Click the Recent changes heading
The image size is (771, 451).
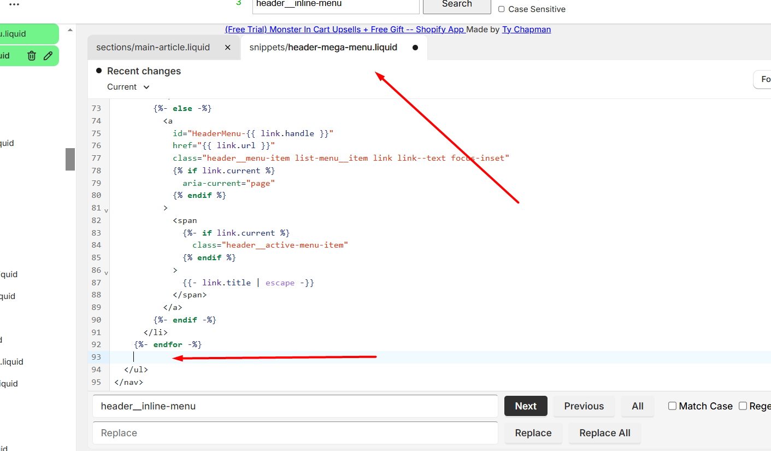(x=144, y=71)
